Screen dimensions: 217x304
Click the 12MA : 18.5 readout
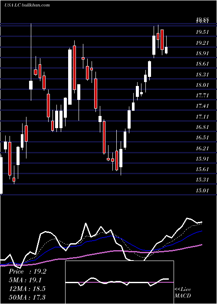coord(27,289)
